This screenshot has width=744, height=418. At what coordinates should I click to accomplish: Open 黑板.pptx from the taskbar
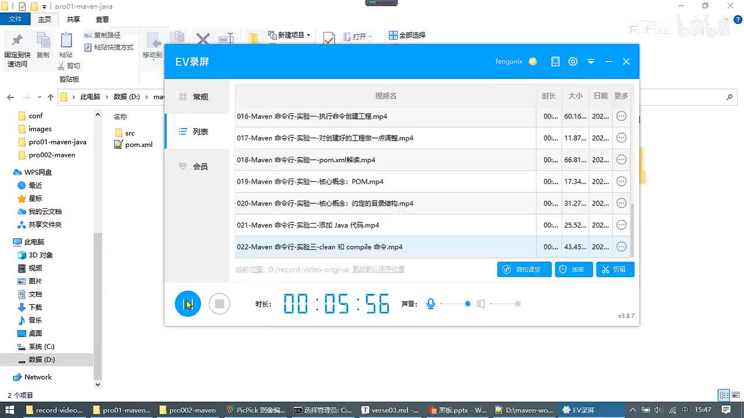pyautogui.click(x=458, y=410)
